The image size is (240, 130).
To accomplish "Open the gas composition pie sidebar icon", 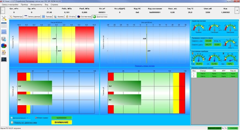I will pyautogui.click(x=4, y=45).
